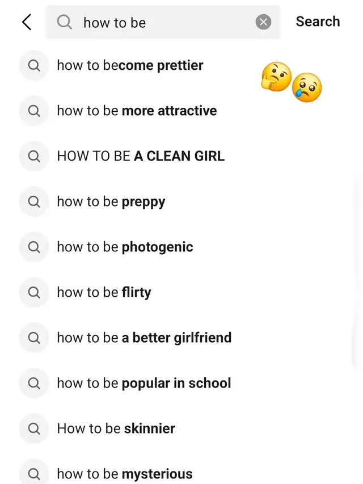363x484 pixels.
Task: Click search icon beside 'how to be more attractive'
Action: coord(34,111)
